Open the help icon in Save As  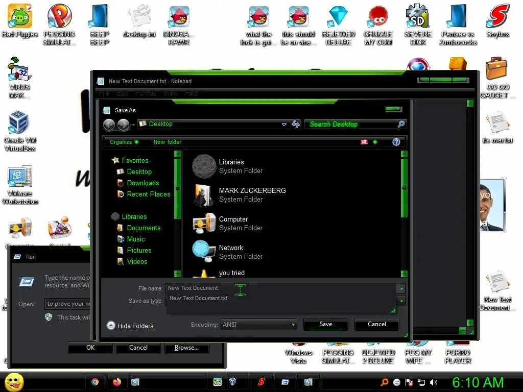click(396, 142)
